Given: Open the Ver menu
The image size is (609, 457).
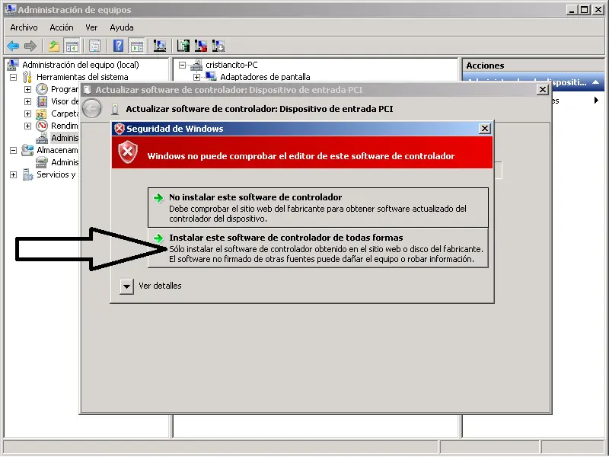Looking at the screenshot, I should [x=91, y=27].
